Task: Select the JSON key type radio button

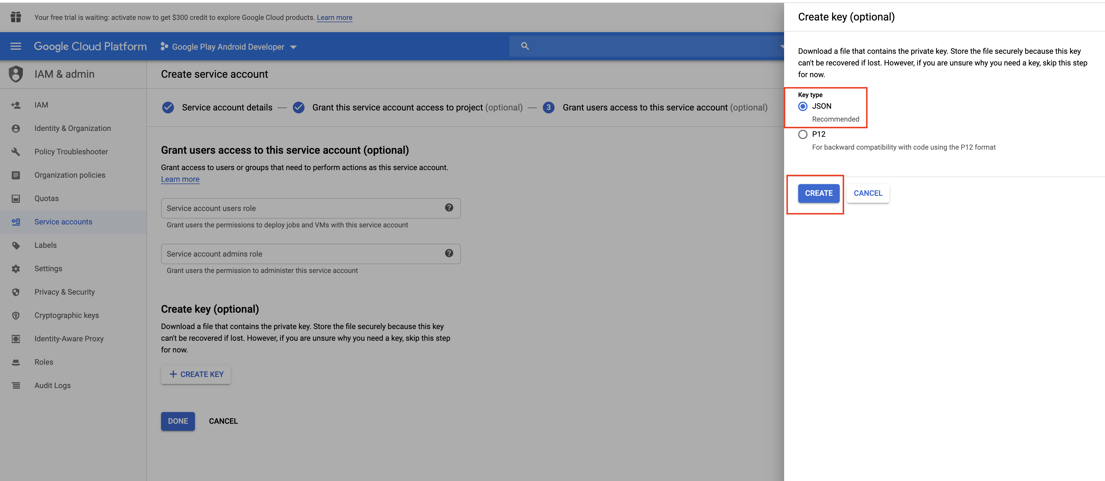Action: coord(803,106)
